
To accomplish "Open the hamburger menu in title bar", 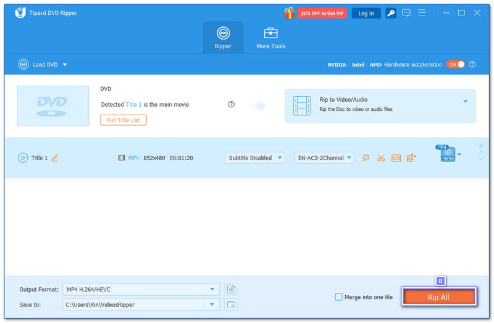I will [422, 13].
